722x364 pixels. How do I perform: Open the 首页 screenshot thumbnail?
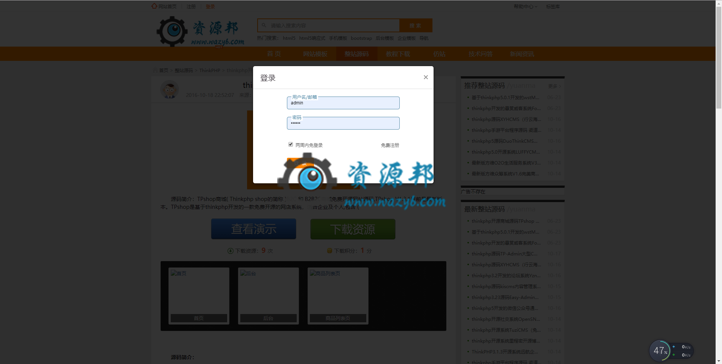(199, 296)
